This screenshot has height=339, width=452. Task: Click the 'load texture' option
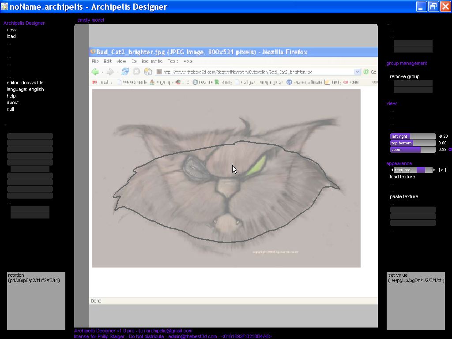[402, 177]
